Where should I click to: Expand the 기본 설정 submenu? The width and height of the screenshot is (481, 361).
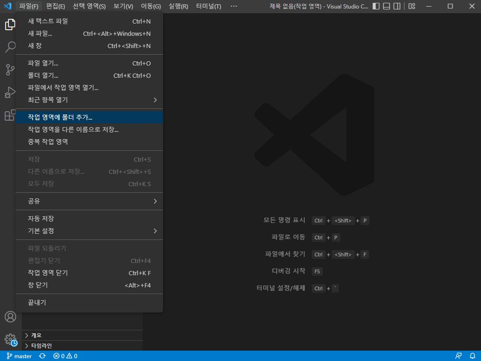click(89, 230)
